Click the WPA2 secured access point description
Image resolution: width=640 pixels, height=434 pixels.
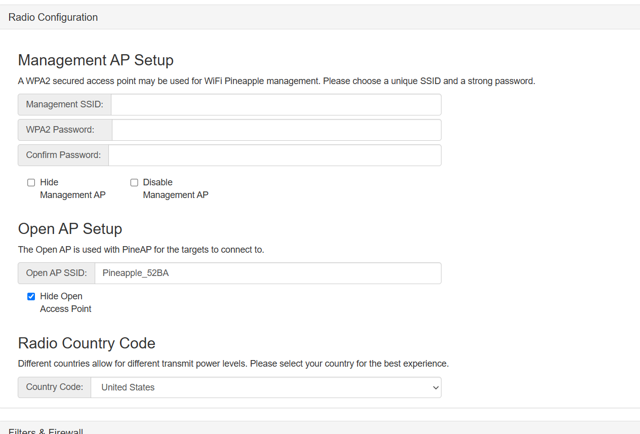click(x=276, y=81)
